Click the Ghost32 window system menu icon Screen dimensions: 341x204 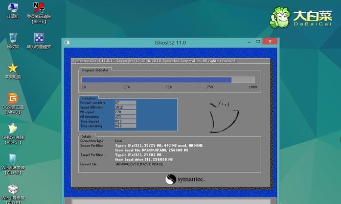tap(67, 42)
